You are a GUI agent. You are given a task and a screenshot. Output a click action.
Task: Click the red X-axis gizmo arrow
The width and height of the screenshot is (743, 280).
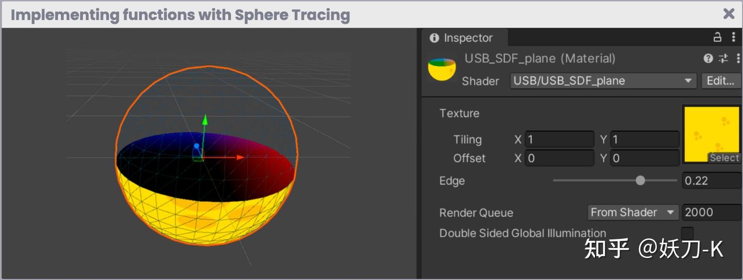[240, 157]
